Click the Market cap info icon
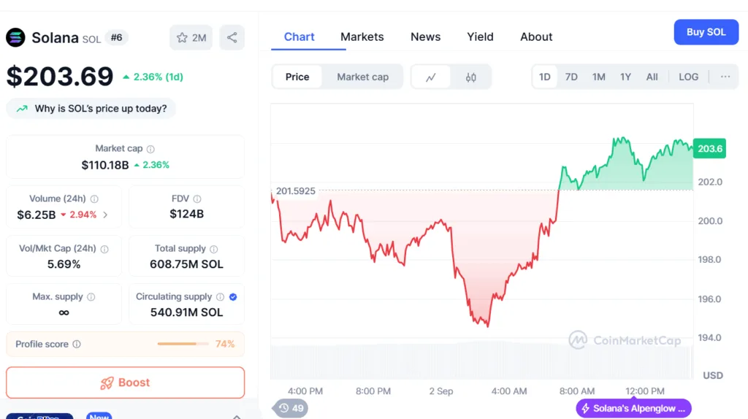The width and height of the screenshot is (748, 419). coord(150,149)
